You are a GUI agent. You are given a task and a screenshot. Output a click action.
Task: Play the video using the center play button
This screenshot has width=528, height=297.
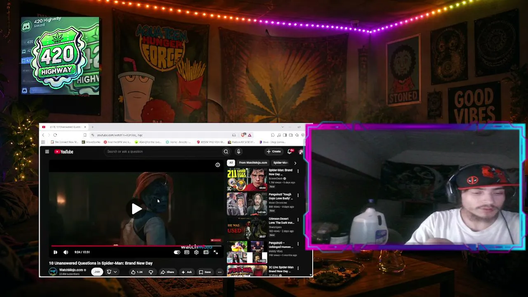[137, 209]
